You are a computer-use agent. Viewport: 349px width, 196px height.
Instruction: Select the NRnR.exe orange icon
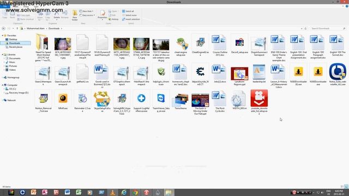coord(63,98)
